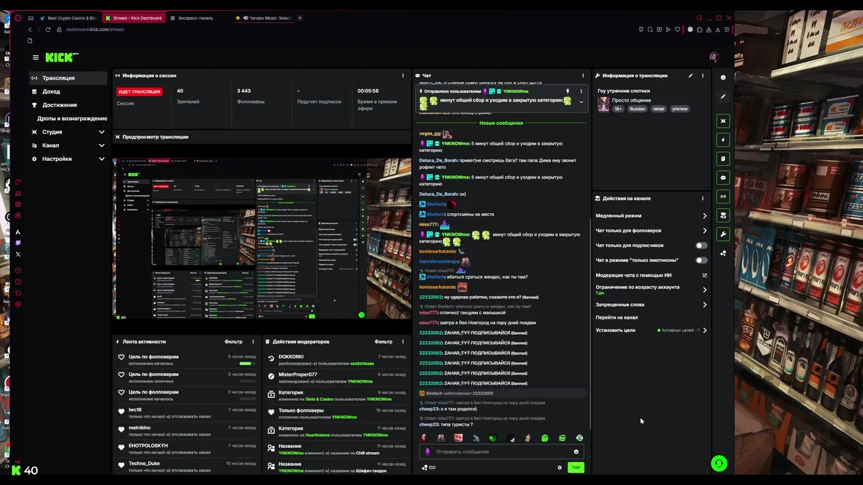863x485 pixels.
Task: Click the wrench widget in the right sidebar
Action: point(723,234)
